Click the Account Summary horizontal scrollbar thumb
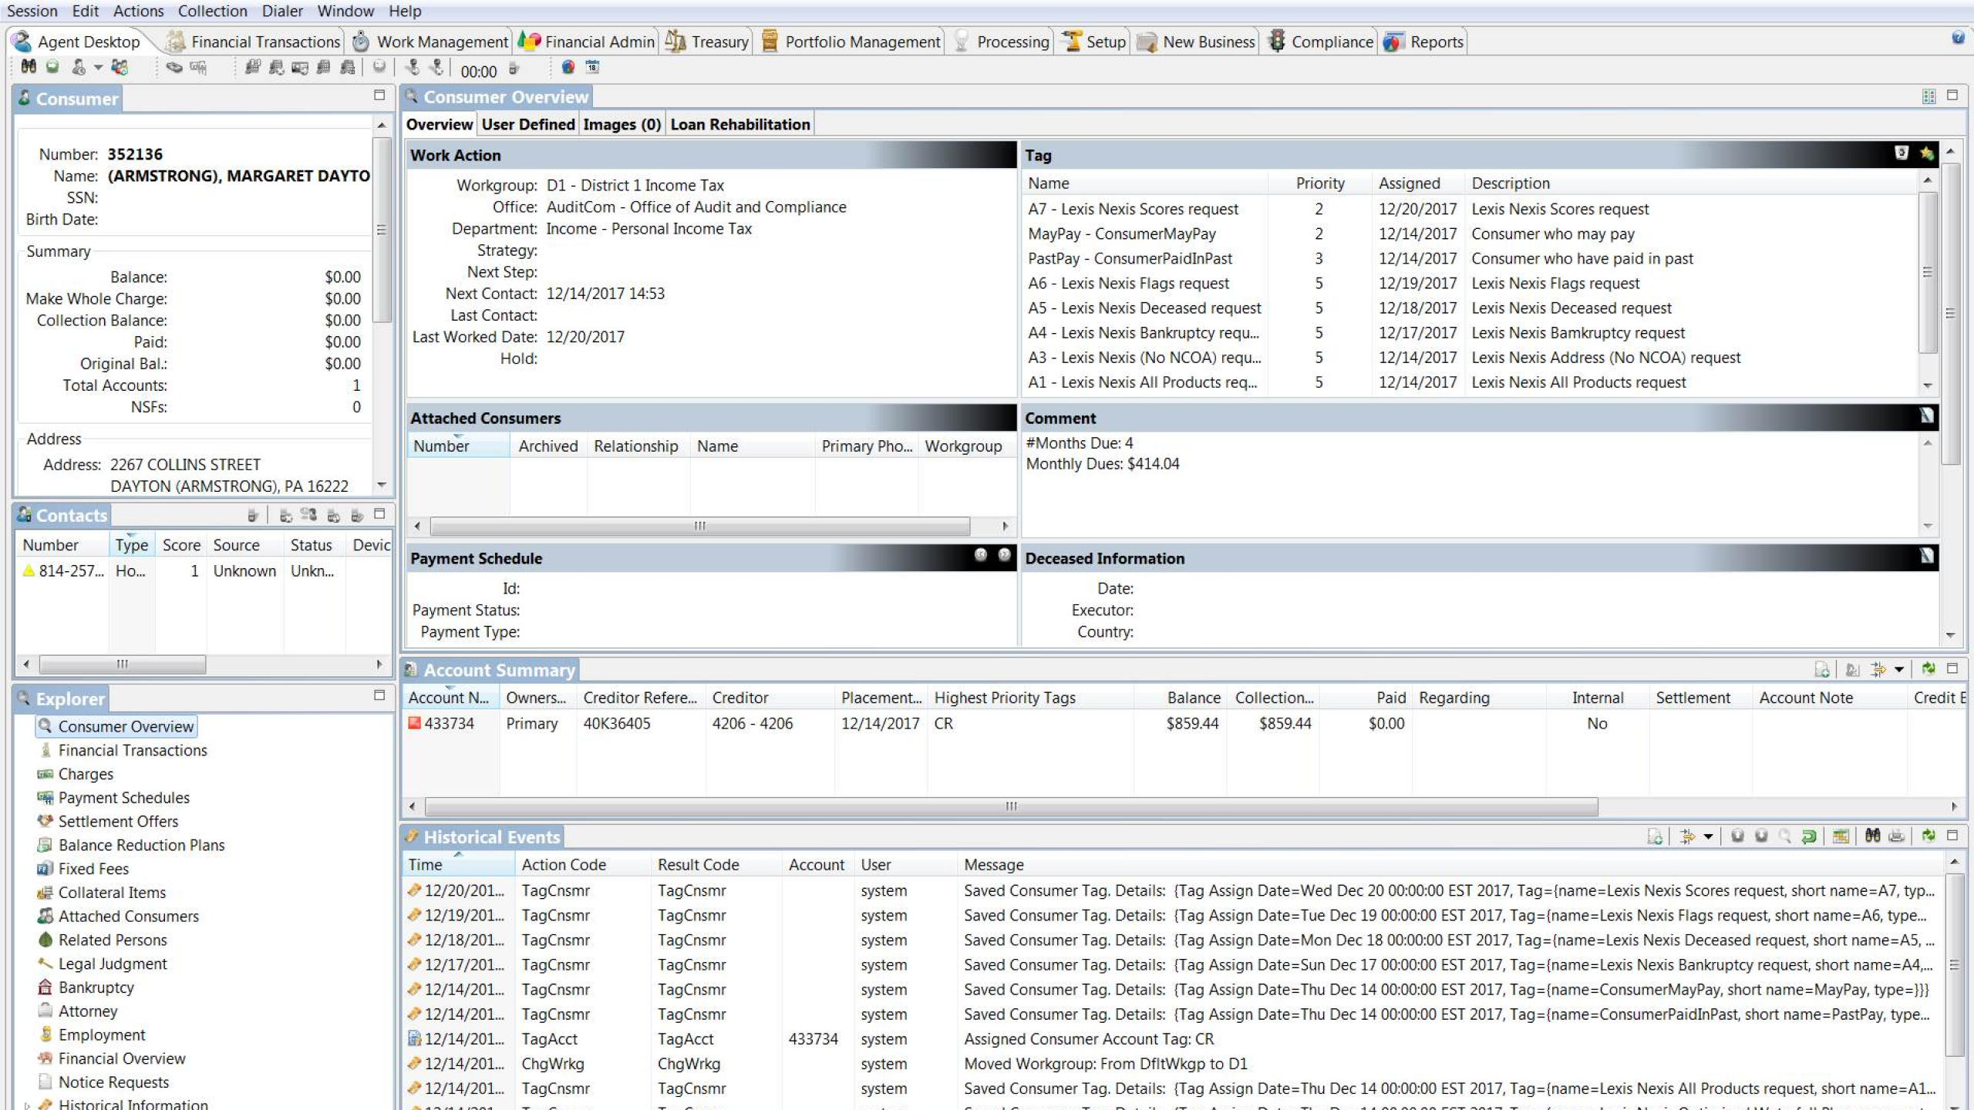The image size is (1974, 1110). pyautogui.click(x=1010, y=806)
